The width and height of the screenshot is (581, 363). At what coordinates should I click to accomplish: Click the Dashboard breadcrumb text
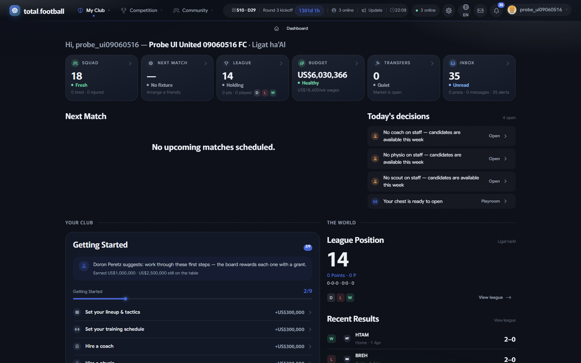pyautogui.click(x=297, y=28)
